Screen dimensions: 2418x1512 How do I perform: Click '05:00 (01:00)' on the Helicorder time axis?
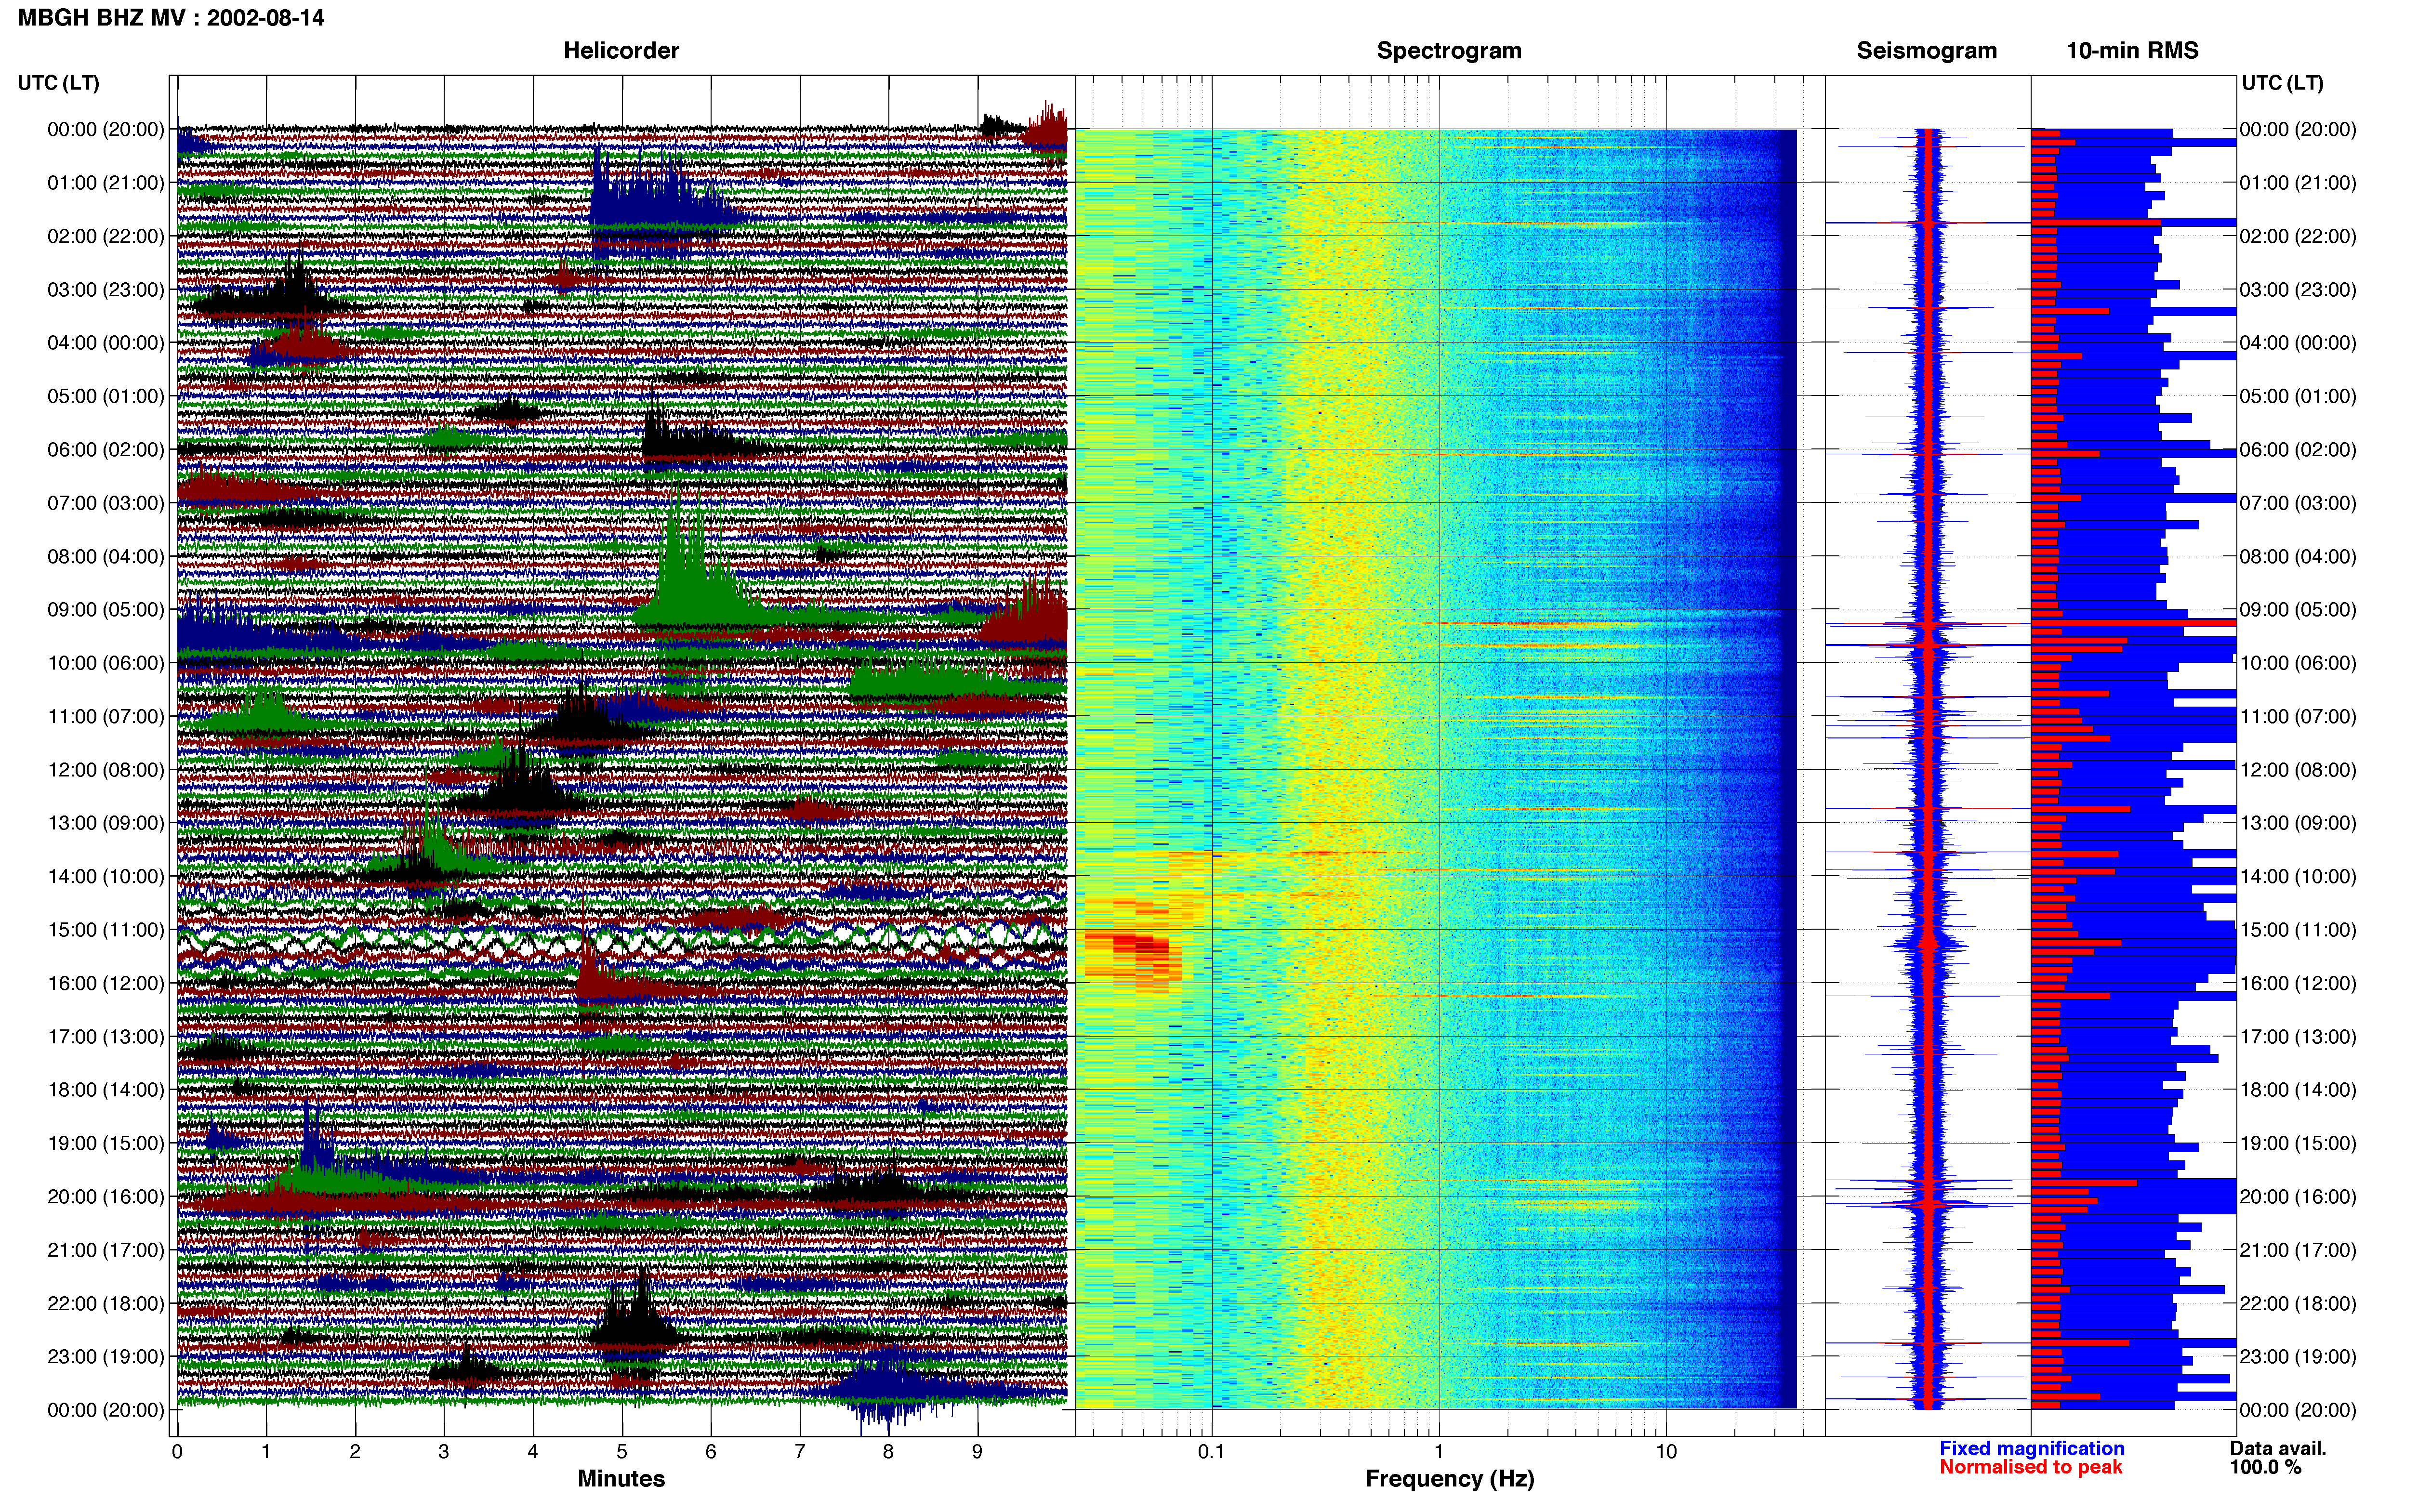106,396
